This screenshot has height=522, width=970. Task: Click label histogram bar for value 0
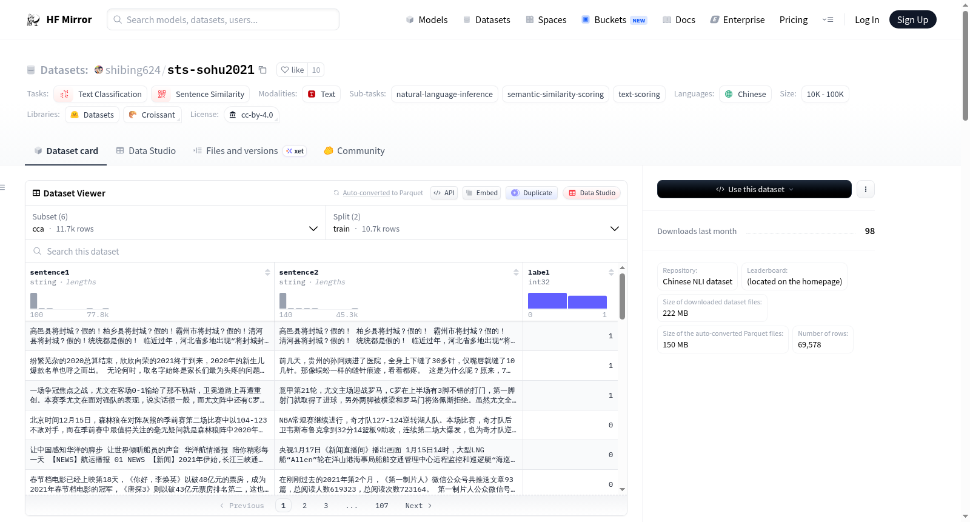coord(547,301)
